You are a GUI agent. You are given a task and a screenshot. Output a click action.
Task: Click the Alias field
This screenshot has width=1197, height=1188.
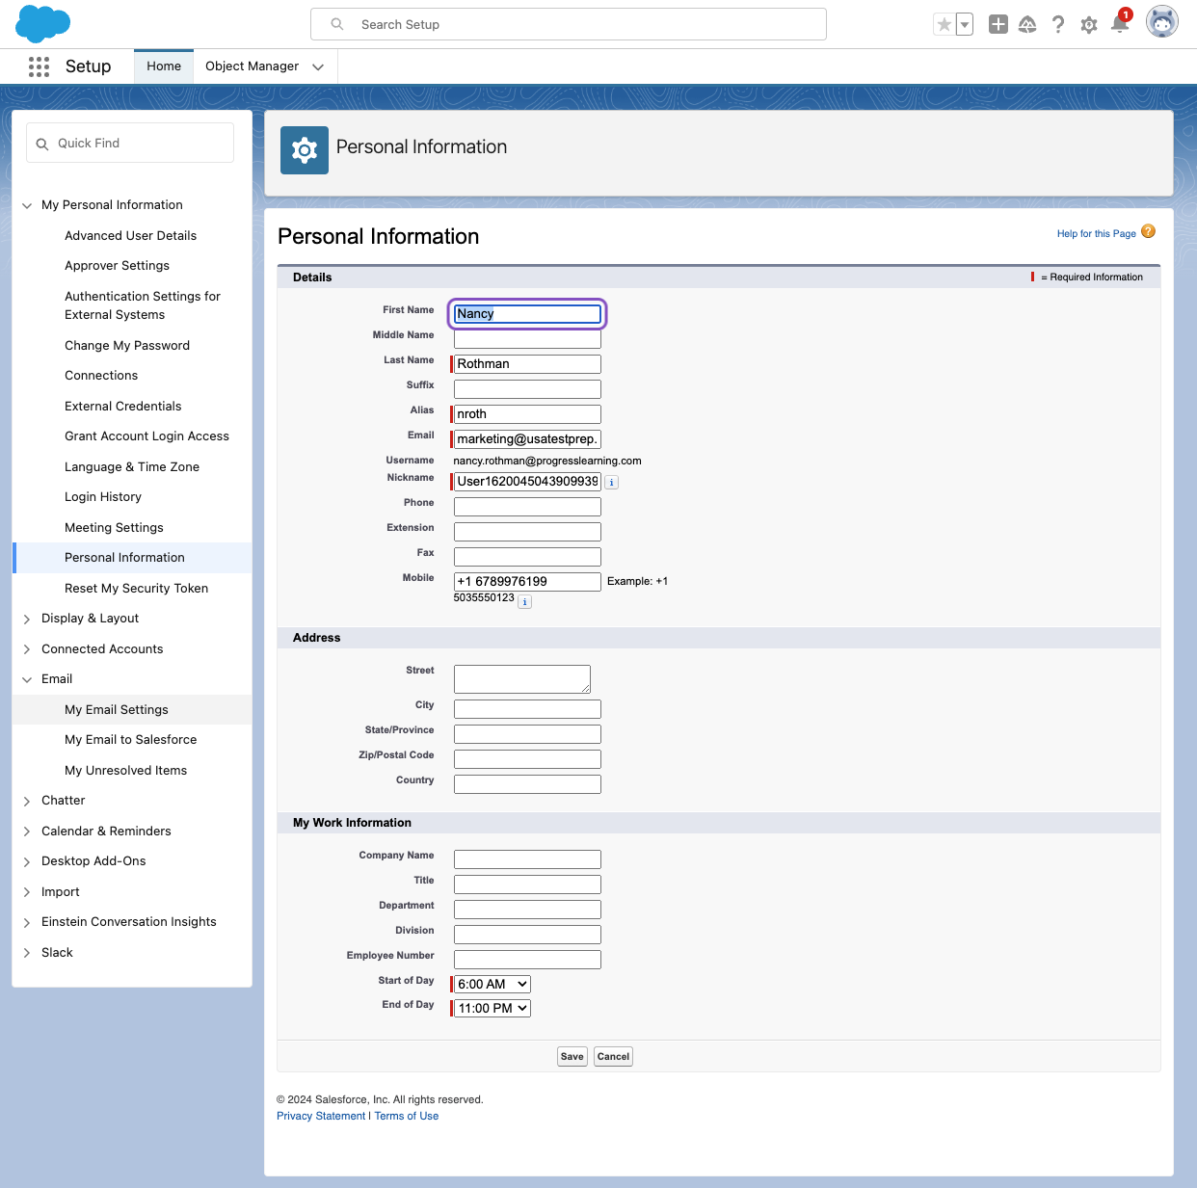(x=527, y=414)
